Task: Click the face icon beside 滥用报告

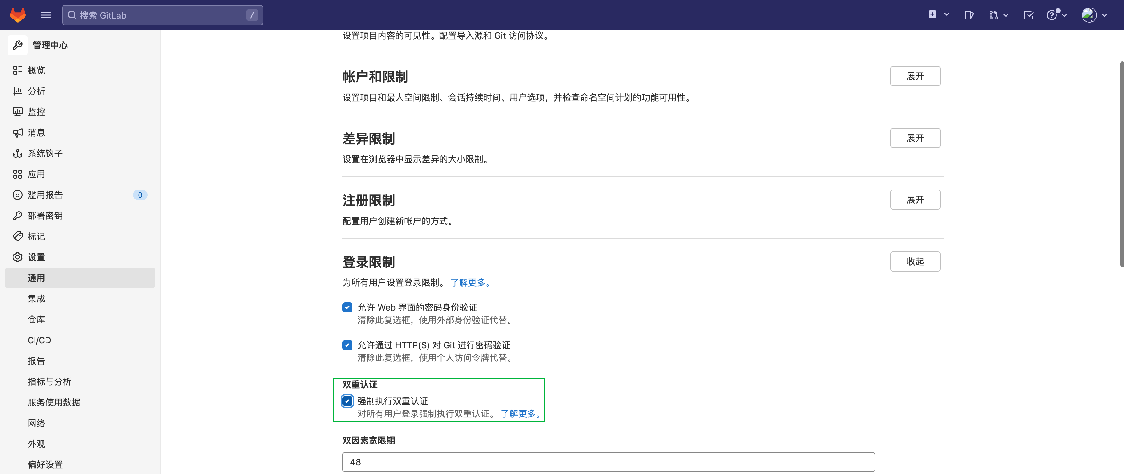Action: pos(18,195)
